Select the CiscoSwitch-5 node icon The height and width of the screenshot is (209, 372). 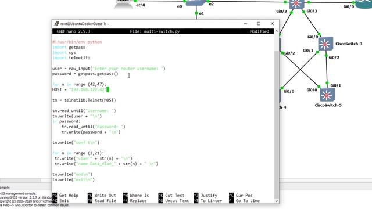point(327,95)
